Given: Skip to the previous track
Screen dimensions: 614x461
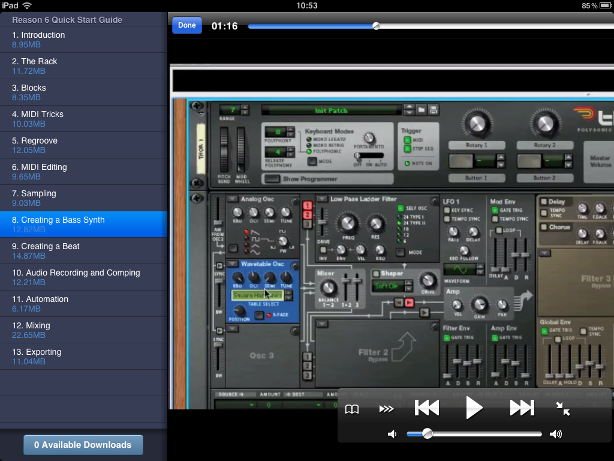Looking at the screenshot, I should click(427, 409).
